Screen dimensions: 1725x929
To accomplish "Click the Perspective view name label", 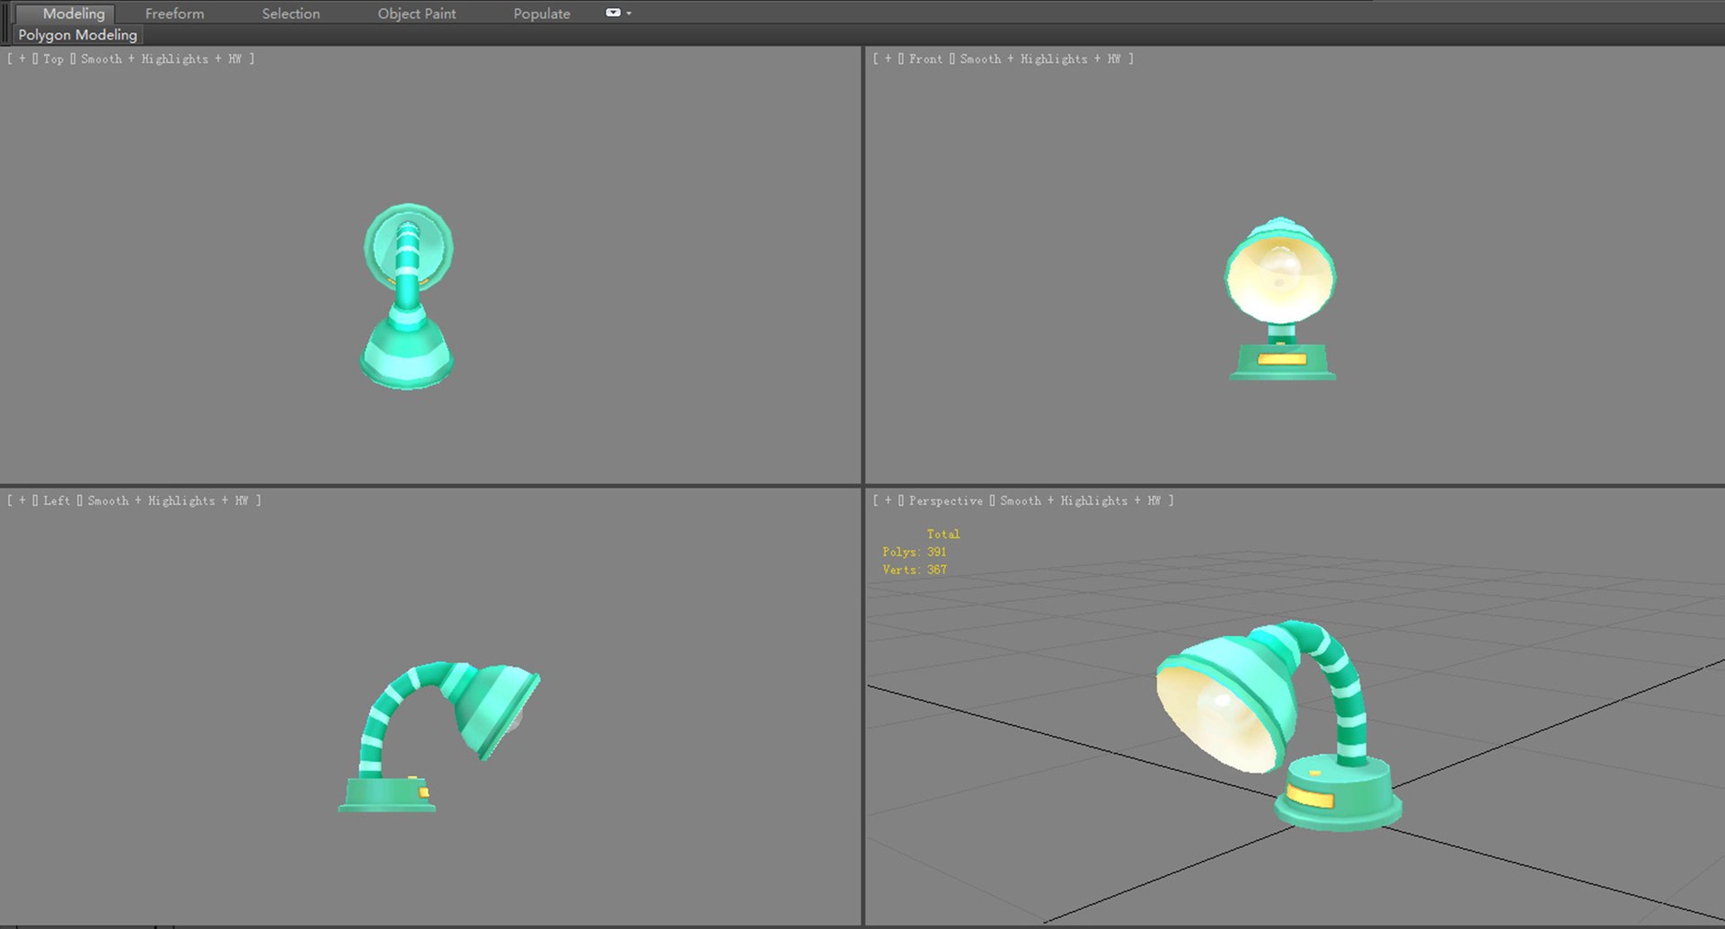I will 945,500.
